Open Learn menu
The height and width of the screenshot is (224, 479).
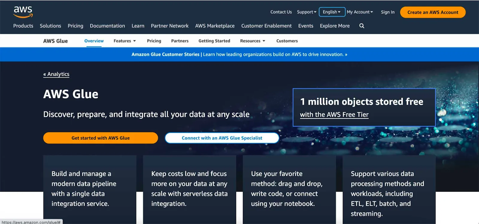tap(138, 26)
